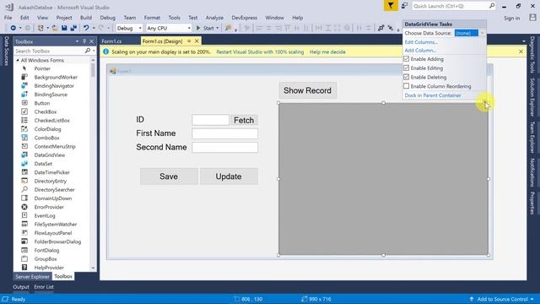Click the Save icon in toolbar
The height and width of the screenshot is (304, 540).
click(64, 28)
